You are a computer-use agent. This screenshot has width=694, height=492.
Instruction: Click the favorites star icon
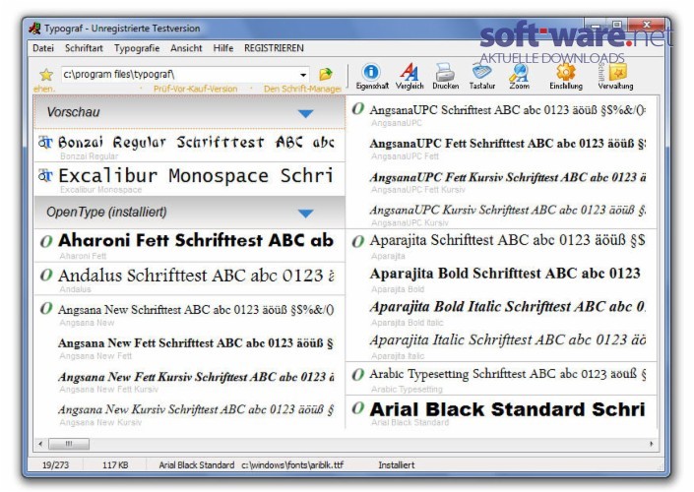click(x=46, y=75)
